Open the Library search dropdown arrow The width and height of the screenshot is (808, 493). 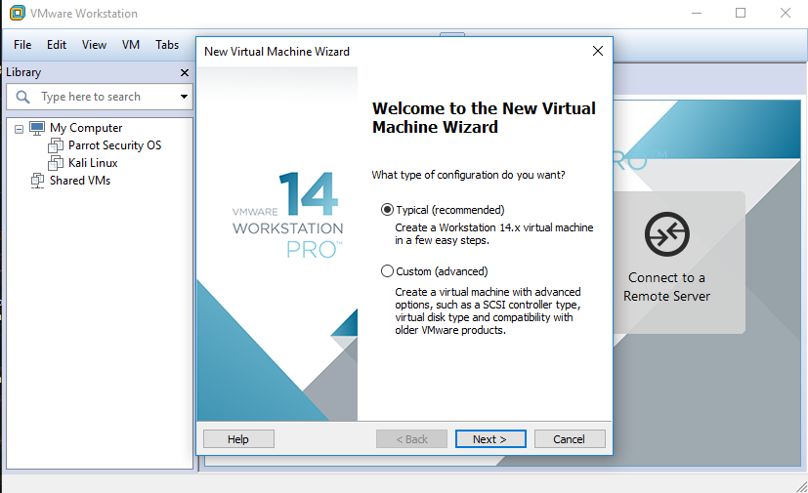click(184, 97)
